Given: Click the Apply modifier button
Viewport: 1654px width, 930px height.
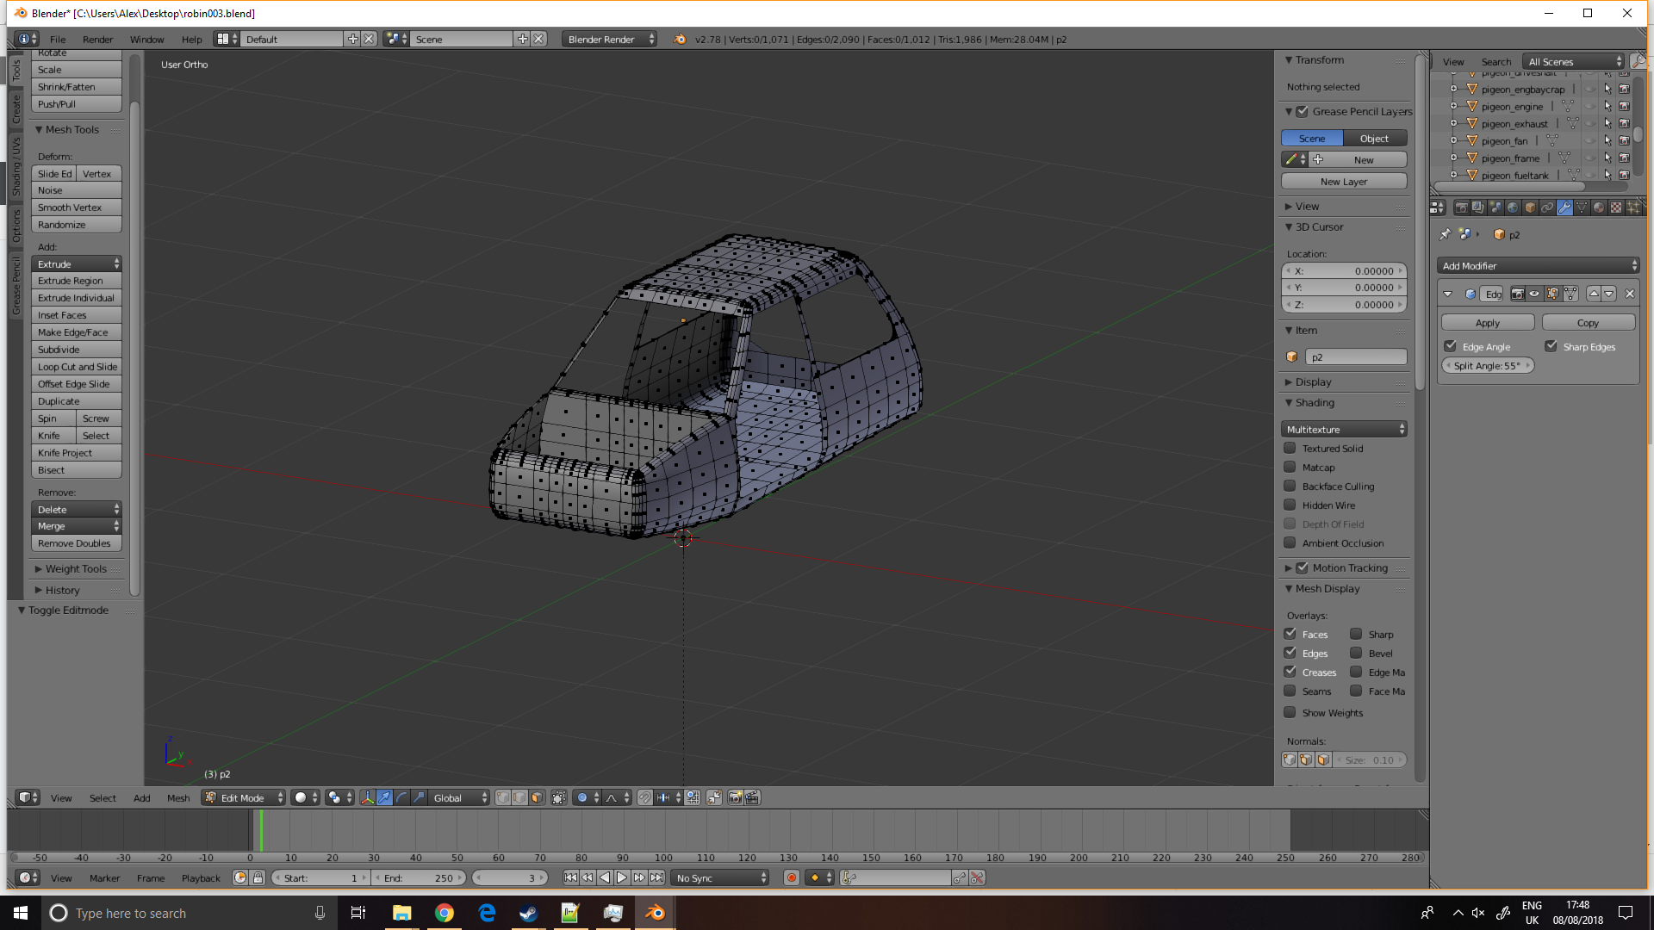Looking at the screenshot, I should (1488, 323).
